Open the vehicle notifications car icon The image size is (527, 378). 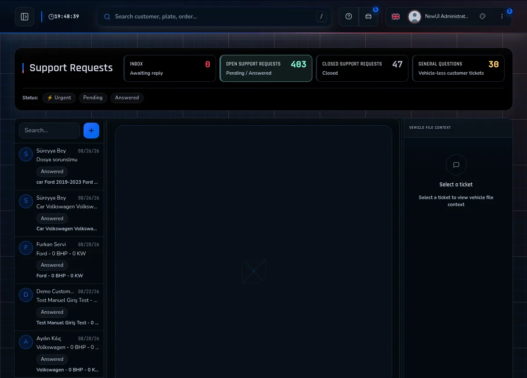(368, 17)
